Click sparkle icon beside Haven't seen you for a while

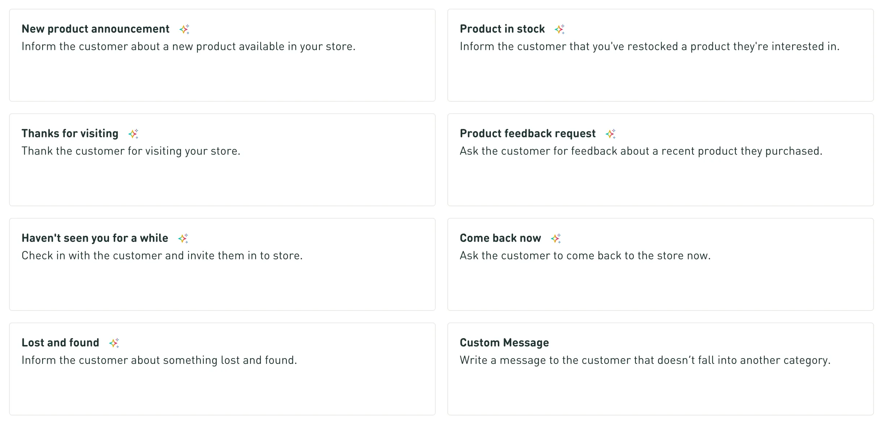(183, 238)
